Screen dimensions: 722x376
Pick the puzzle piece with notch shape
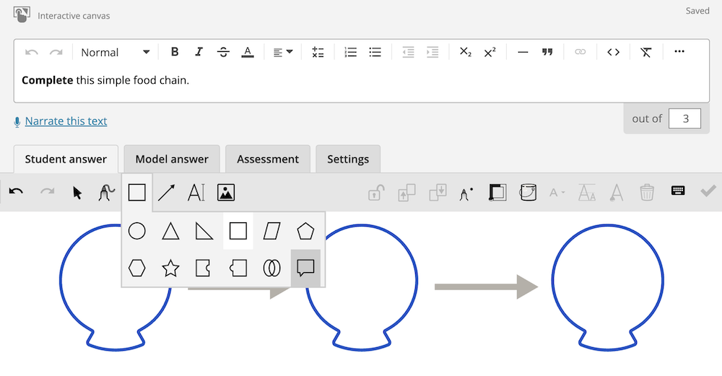(203, 268)
